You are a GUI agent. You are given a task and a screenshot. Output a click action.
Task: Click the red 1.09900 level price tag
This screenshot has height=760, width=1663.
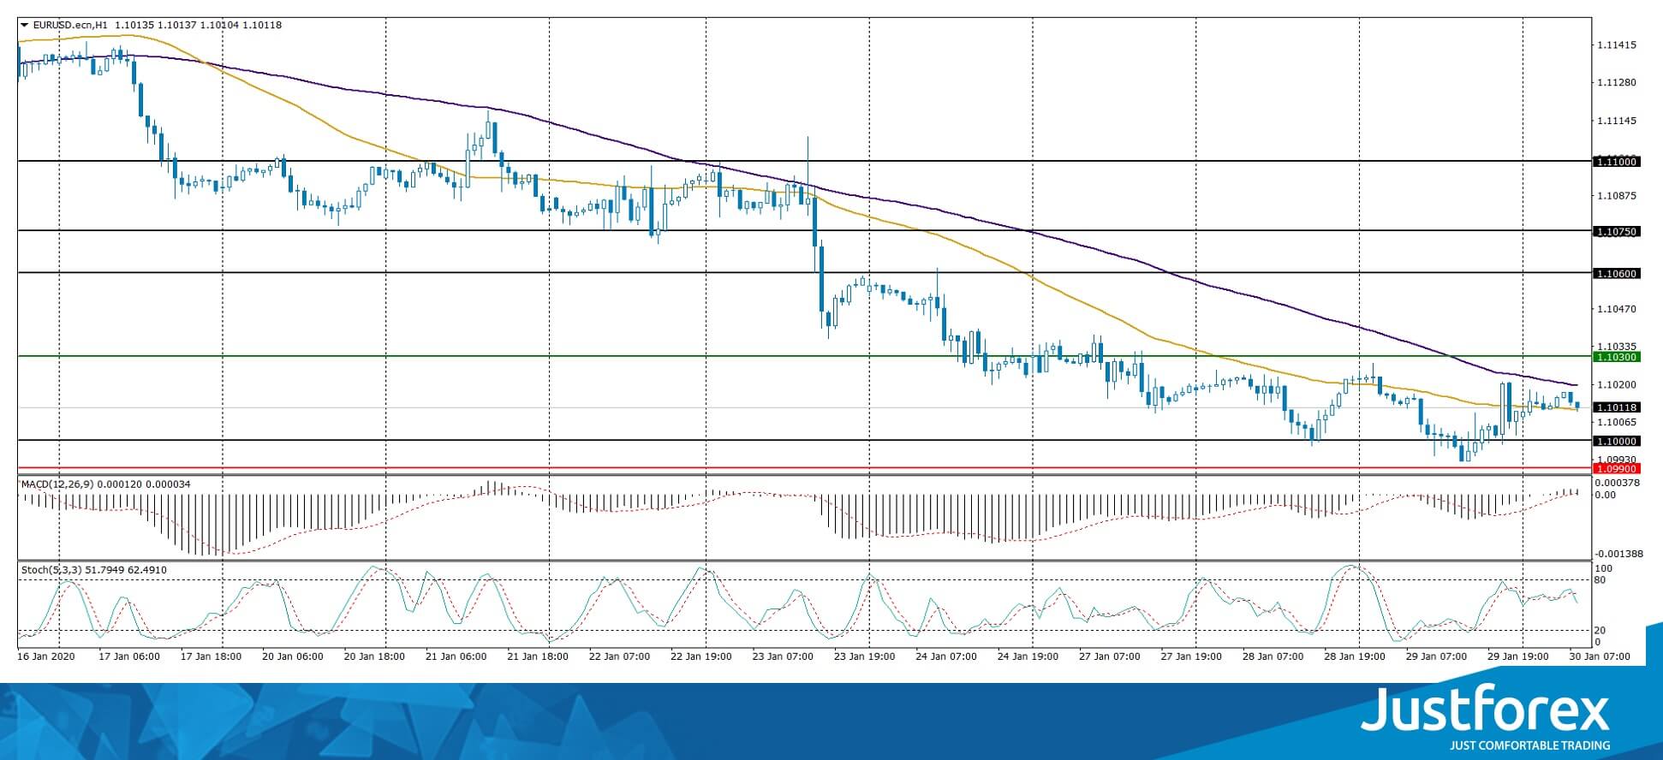point(1616,469)
